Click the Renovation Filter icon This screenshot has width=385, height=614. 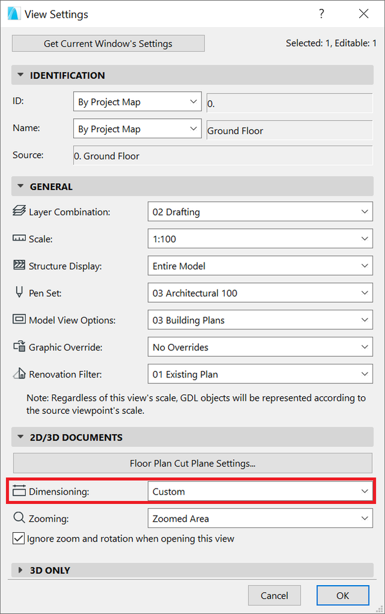[x=19, y=374]
